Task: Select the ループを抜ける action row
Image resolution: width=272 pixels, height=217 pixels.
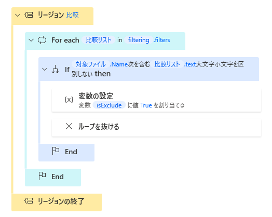Action: coord(156,127)
